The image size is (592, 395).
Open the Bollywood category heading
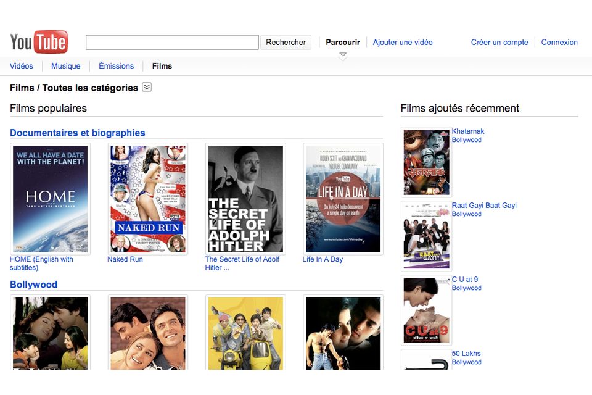33,285
